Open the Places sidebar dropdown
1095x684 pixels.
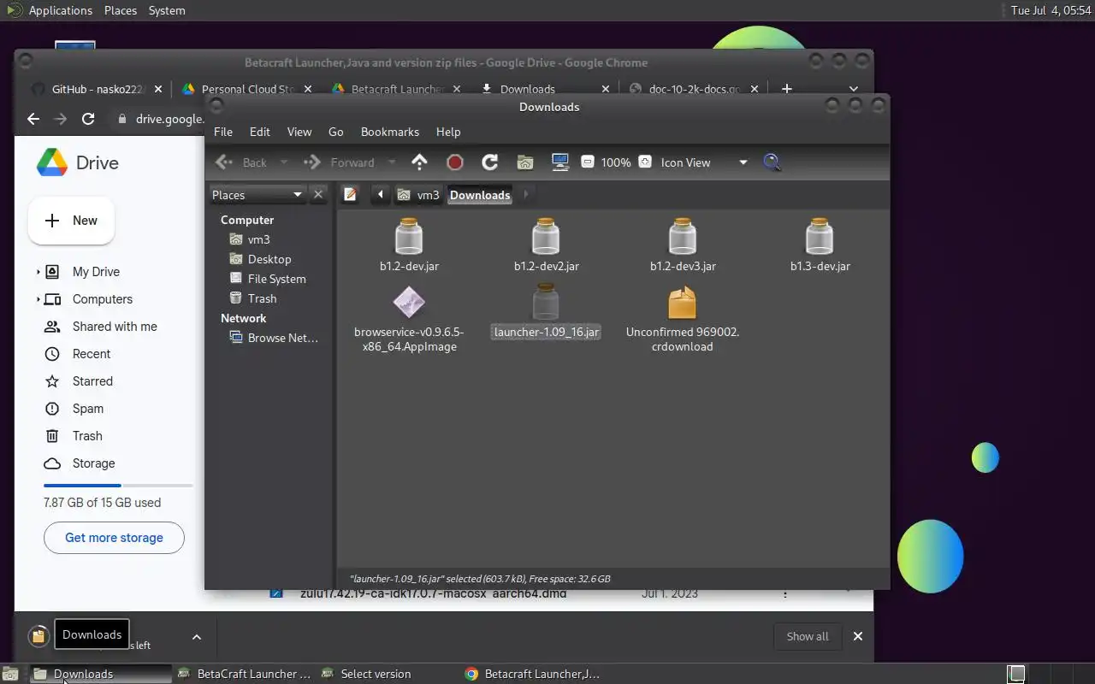click(257, 195)
